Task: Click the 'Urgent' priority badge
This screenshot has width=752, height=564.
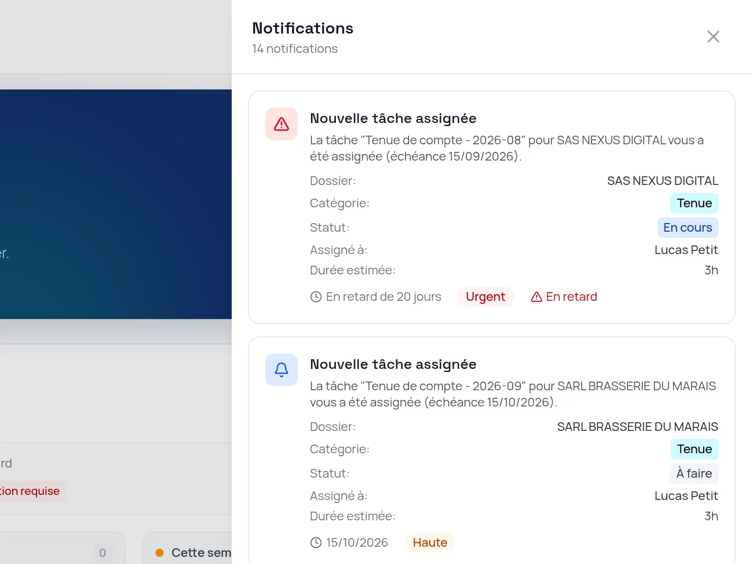Action: click(485, 297)
